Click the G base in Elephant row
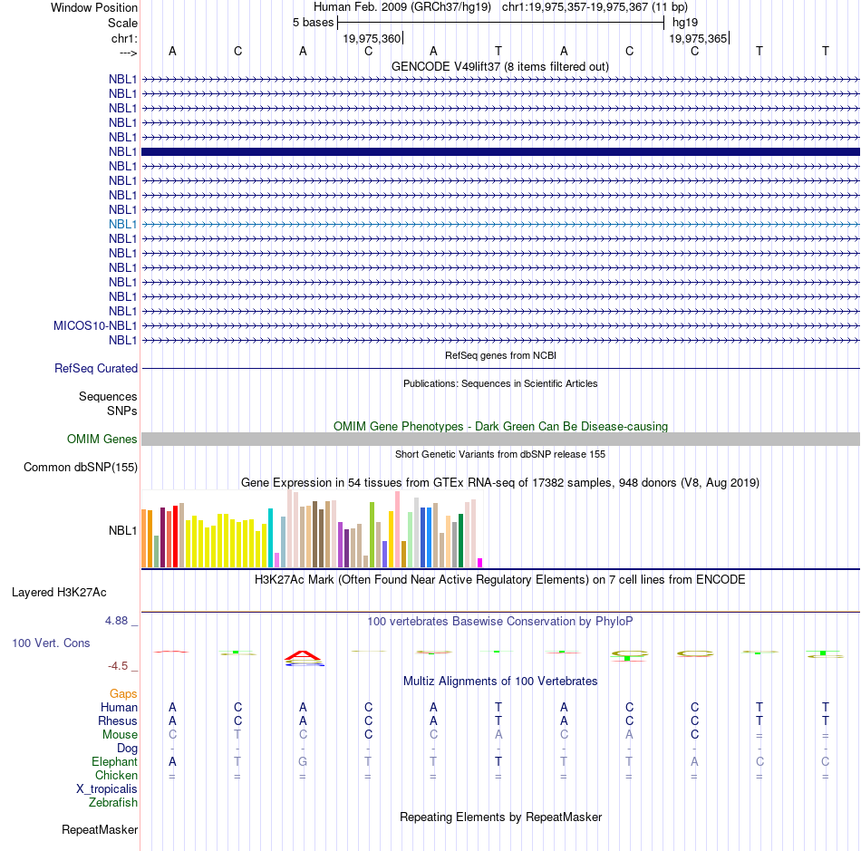This screenshot has height=851, width=861. [x=303, y=761]
